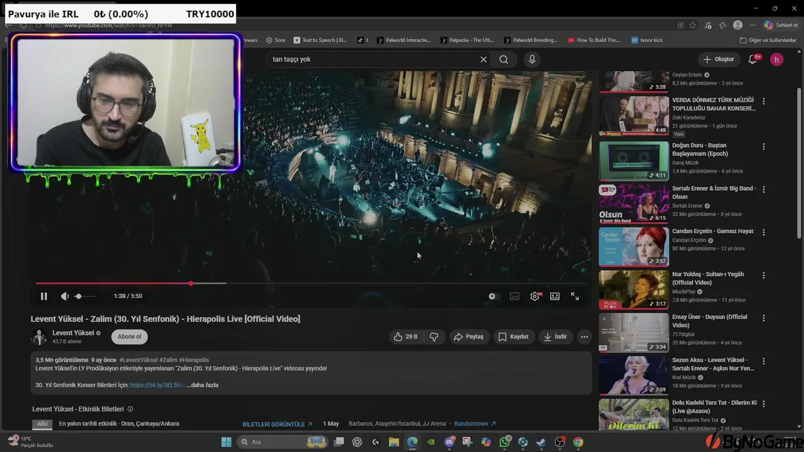Open options for Doğan Duru video
The width and height of the screenshot is (804, 452).
[x=764, y=146]
